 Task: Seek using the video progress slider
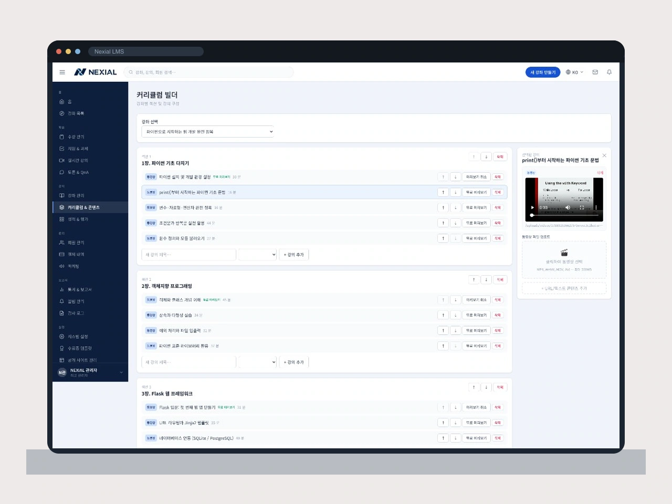[x=564, y=215]
